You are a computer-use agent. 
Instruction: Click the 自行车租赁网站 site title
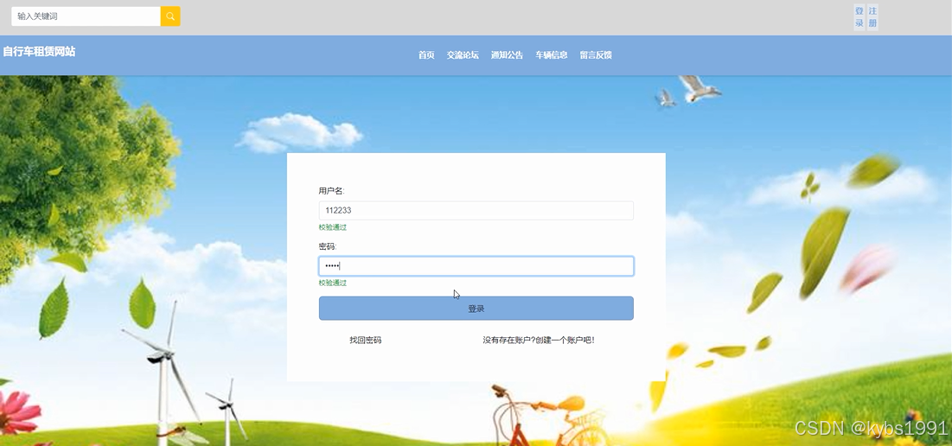click(39, 52)
